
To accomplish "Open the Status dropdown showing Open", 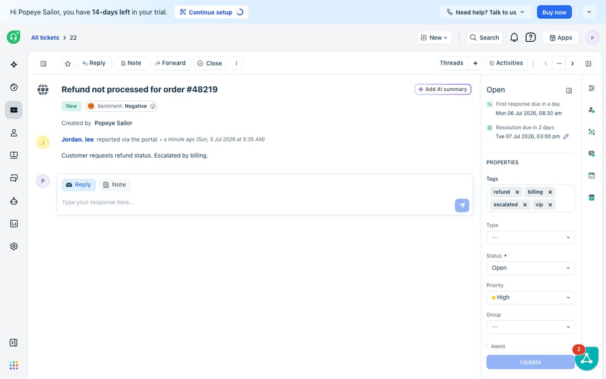I will (x=531, y=268).
